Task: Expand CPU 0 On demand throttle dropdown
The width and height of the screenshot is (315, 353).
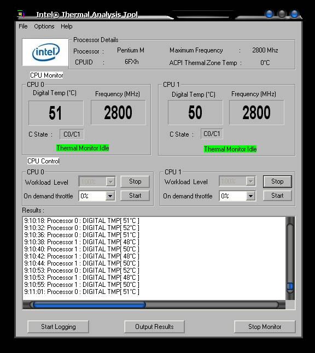Action: [110, 196]
